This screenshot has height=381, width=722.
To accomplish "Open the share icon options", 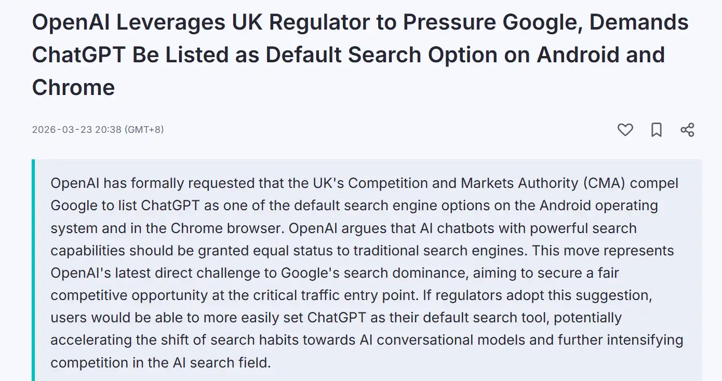I will [x=687, y=130].
